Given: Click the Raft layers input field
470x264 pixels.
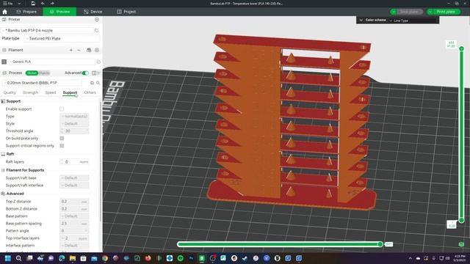Looking at the screenshot, I should (74, 162).
